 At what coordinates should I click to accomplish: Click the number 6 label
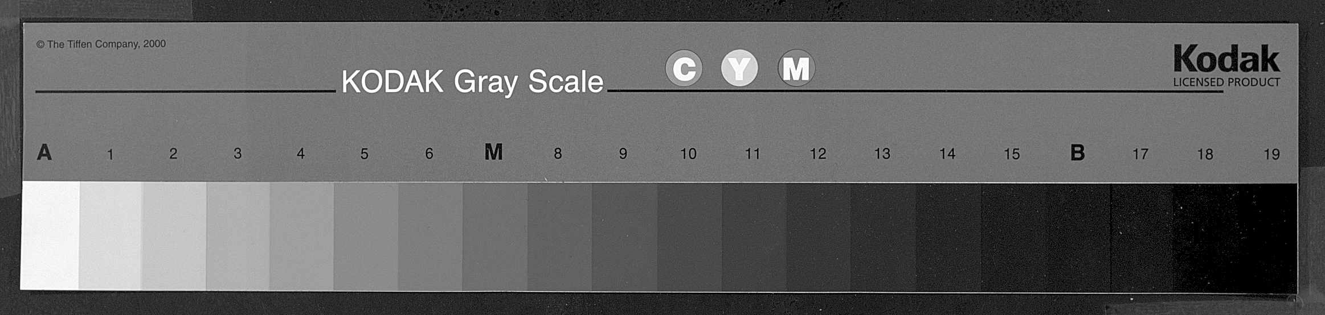pyautogui.click(x=429, y=154)
